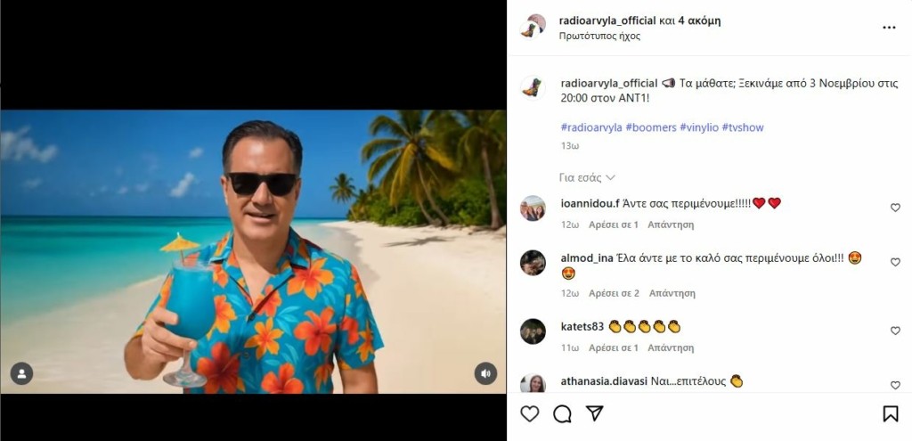Like ioannidou.f's comment

tap(895, 208)
